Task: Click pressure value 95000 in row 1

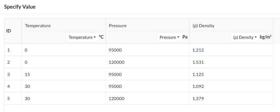Action: click(115, 50)
